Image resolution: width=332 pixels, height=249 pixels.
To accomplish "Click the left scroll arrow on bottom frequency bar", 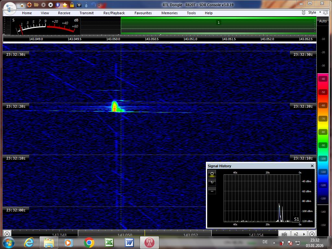I will click(7, 234).
